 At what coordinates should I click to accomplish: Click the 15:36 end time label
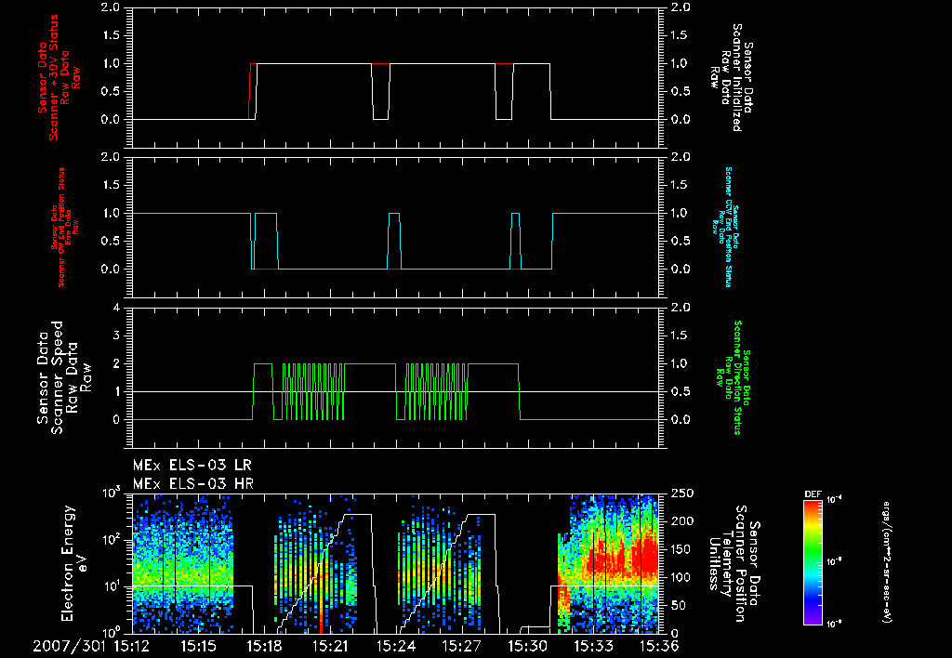pyautogui.click(x=659, y=646)
